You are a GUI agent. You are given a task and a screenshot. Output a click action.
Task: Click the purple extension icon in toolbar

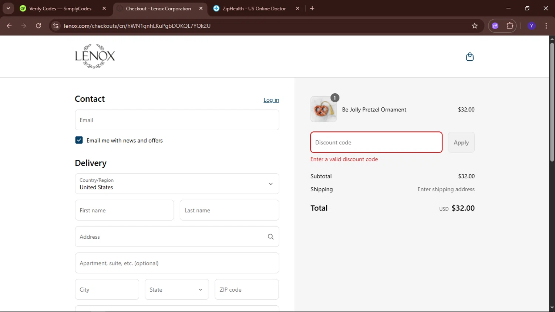coord(495,26)
